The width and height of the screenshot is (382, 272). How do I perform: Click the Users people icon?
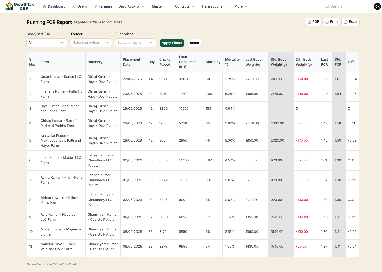tap(74, 6)
